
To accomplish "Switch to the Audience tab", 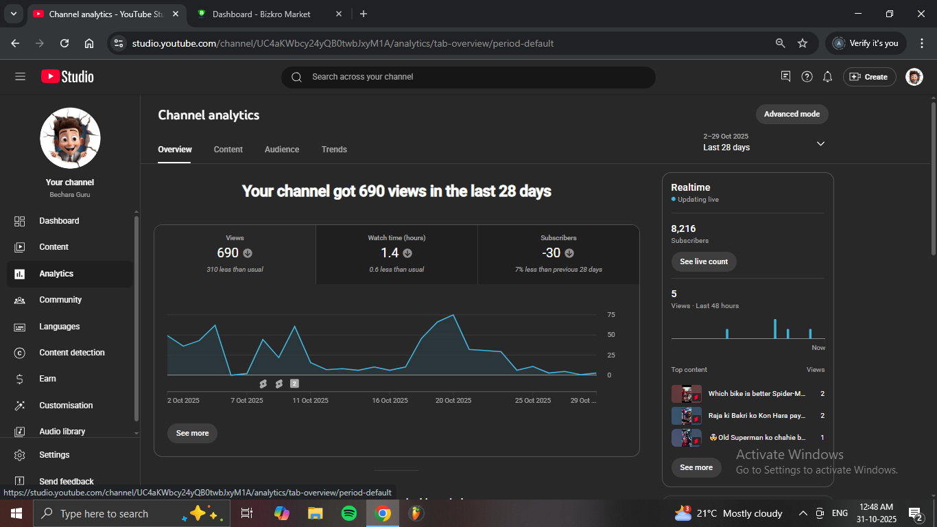I will coord(282,150).
